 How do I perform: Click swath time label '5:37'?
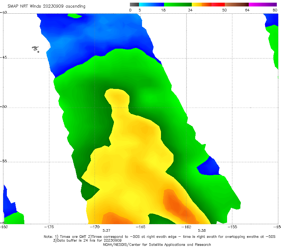[106, 231]
